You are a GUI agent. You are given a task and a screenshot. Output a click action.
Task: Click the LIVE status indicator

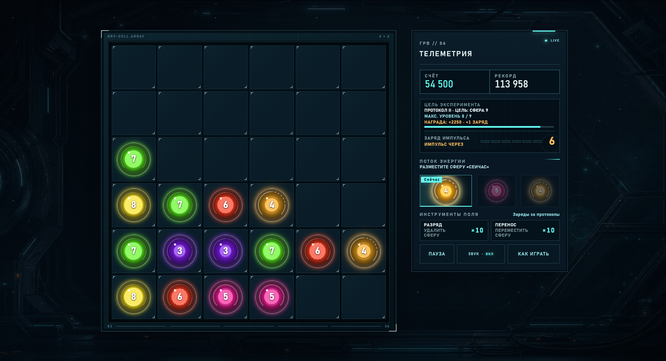(x=552, y=41)
